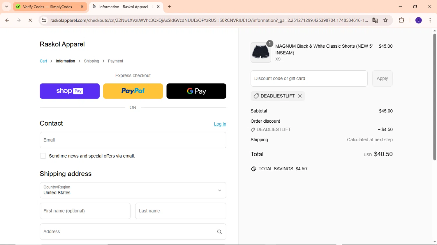This screenshot has width=437, height=245.
Task: Click the $40.50 total amount
Action: click(x=383, y=154)
